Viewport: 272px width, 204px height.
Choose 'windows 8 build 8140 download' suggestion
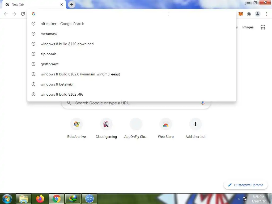[x=132, y=44]
